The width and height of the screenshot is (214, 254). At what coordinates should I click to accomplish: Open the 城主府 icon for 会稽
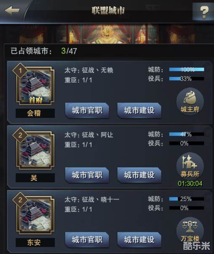point(190,101)
